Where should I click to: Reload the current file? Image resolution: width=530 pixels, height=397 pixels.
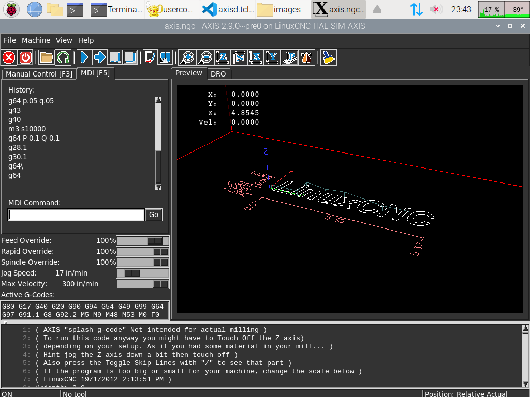tap(63, 57)
